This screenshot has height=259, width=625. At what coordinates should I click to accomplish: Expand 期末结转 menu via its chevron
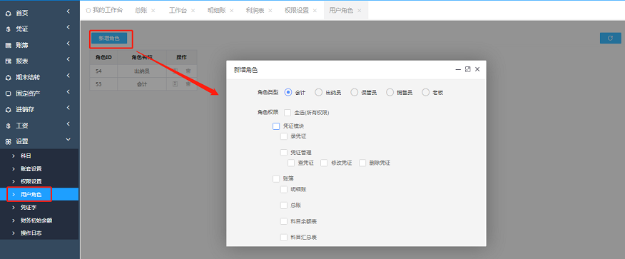pos(68,76)
